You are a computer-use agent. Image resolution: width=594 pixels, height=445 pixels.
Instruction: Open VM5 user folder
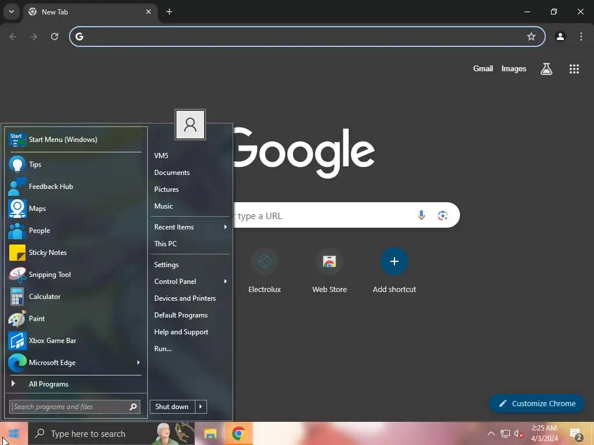pyautogui.click(x=161, y=155)
